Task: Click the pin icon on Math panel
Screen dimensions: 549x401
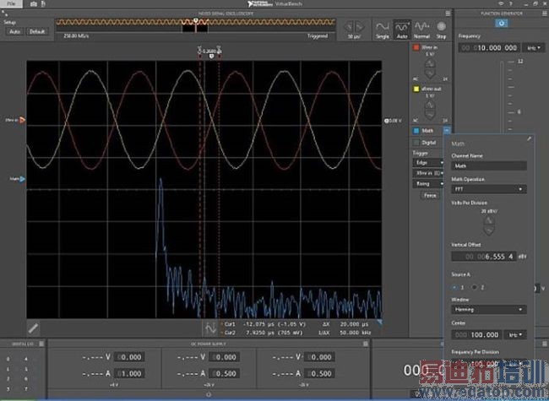Action: (530, 138)
